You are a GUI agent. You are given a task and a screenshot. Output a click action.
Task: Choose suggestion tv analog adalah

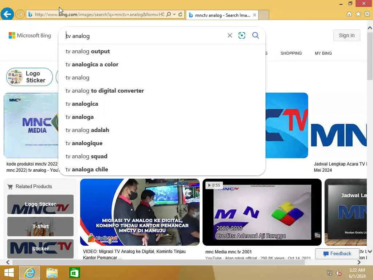[162, 130]
